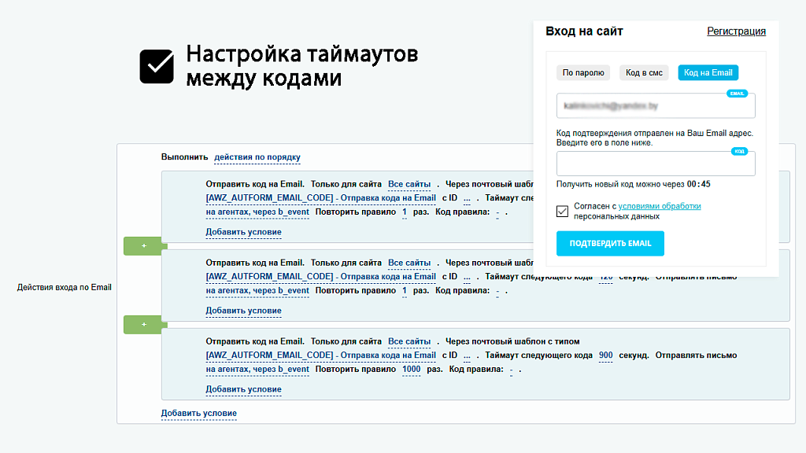Image resolution: width=806 pixels, height=453 pixels.
Task: Click the black checkmark icon beside the heading
Action: pos(157,66)
